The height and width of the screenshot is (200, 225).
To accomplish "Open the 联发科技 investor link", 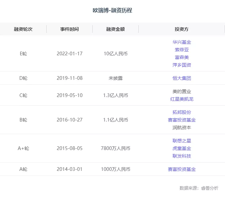I will (x=182, y=156).
